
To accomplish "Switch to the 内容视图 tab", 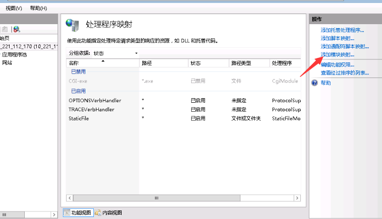I will point(108,212).
